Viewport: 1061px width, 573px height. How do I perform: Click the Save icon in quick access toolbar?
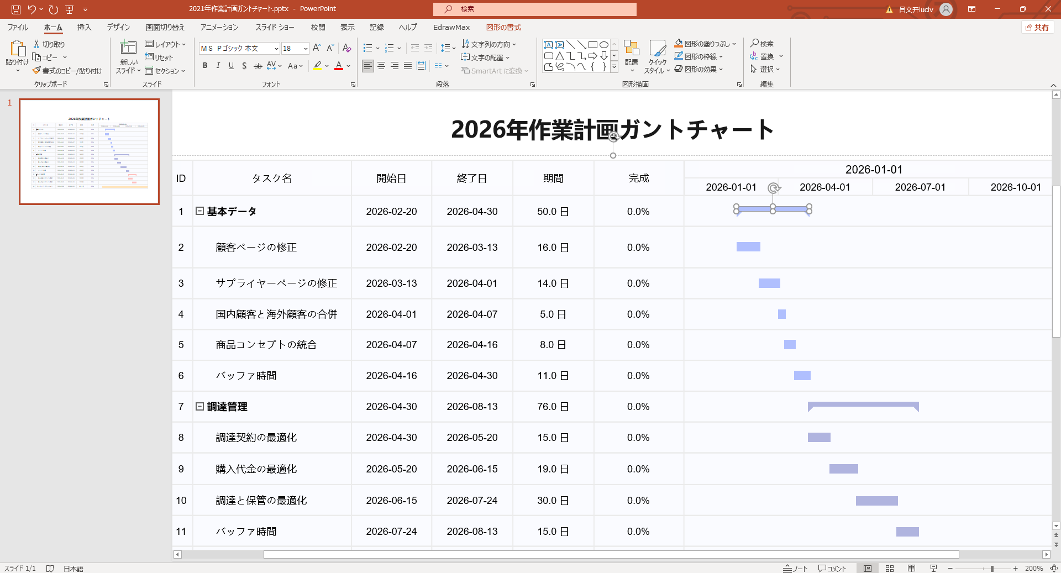tap(16, 9)
